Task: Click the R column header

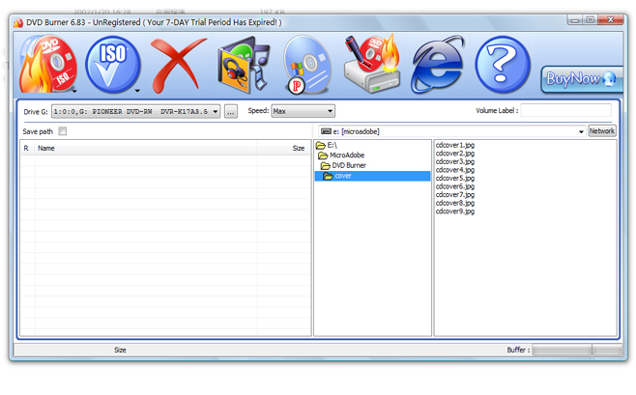Action: [27, 149]
